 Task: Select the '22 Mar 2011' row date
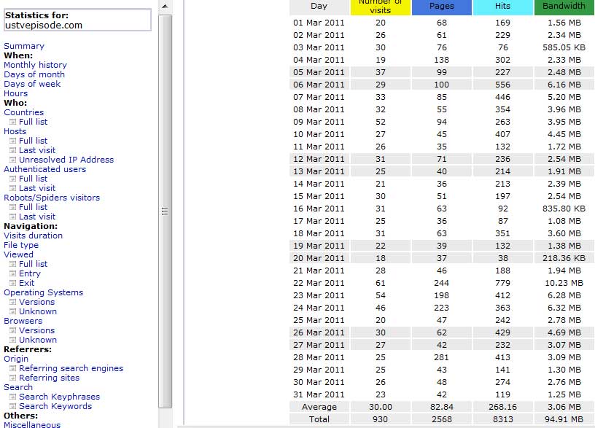pyautogui.click(x=319, y=283)
